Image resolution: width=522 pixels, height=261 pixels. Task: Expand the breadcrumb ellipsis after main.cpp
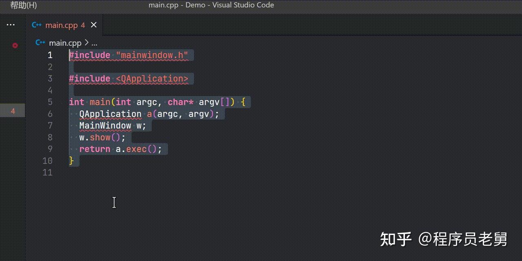(x=94, y=43)
